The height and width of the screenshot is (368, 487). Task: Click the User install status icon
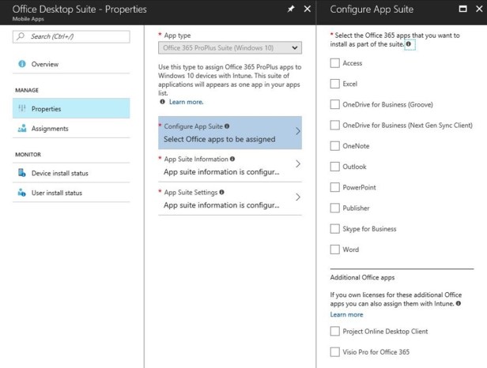coord(21,193)
